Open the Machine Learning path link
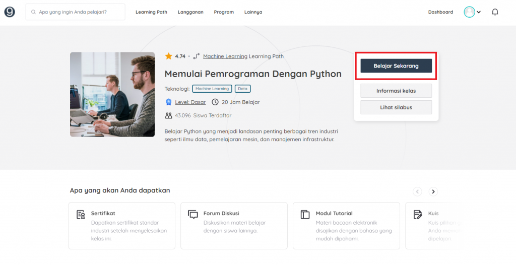Viewport: 516px width, 265px height. point(225,56)
